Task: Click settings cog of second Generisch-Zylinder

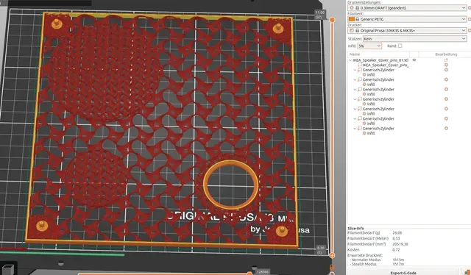Action: click(x=446, y=79)
